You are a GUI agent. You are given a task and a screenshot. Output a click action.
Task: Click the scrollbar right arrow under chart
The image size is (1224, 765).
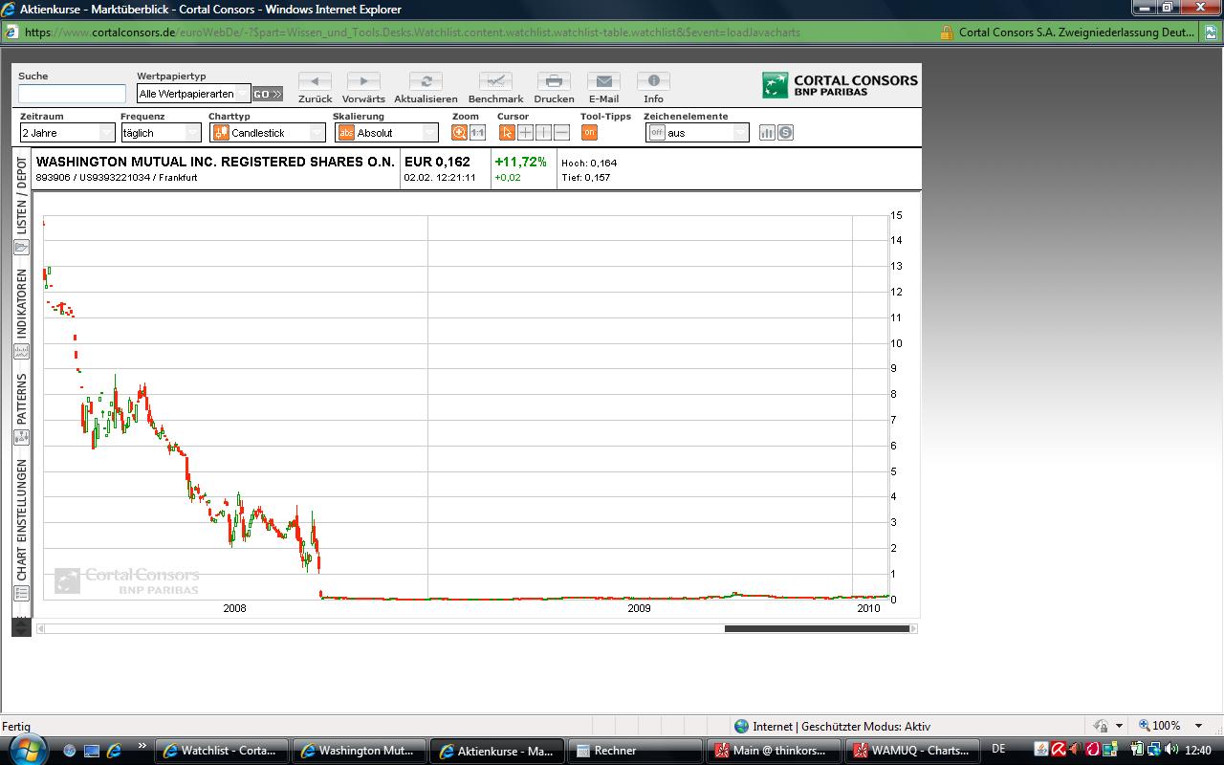tap(914, 628)
